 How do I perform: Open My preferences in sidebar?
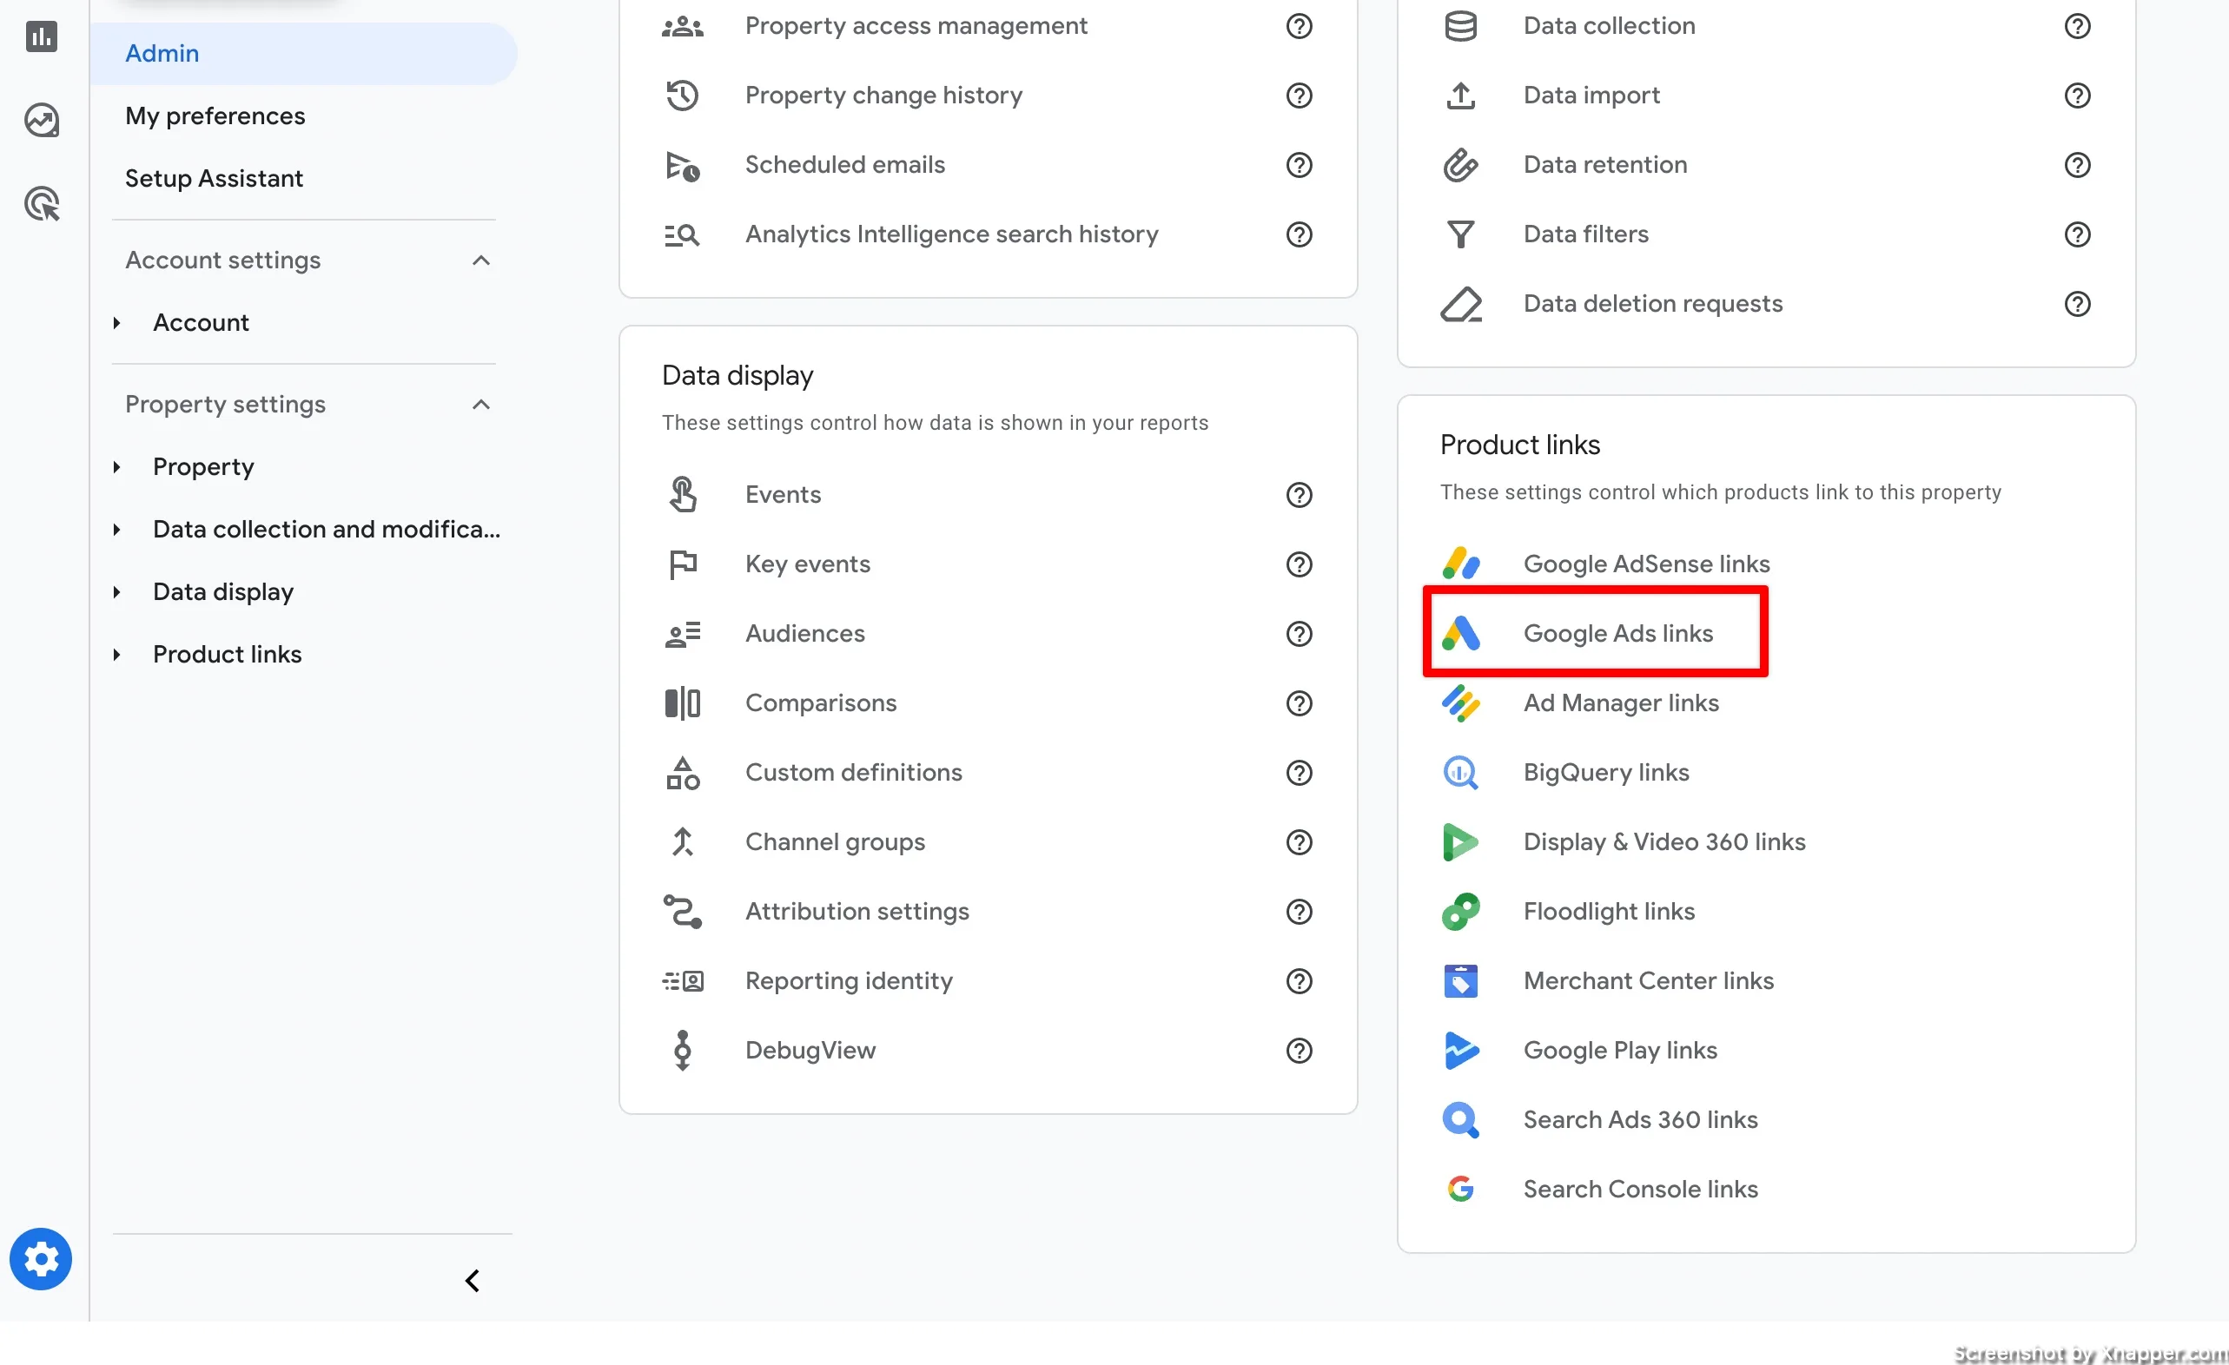point(215,115)
